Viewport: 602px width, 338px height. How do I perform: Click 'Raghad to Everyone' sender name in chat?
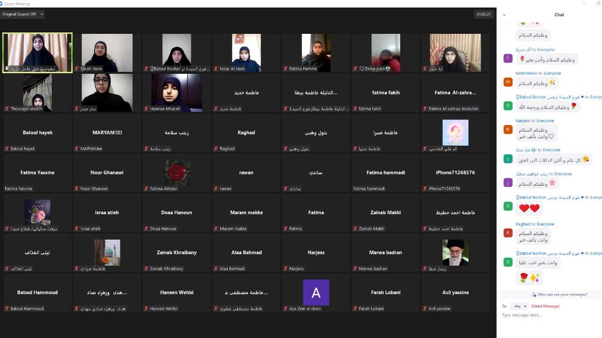pyautogui.click(x=535, y=224)
